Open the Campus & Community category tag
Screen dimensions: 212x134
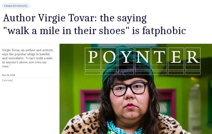pos(16,6)
